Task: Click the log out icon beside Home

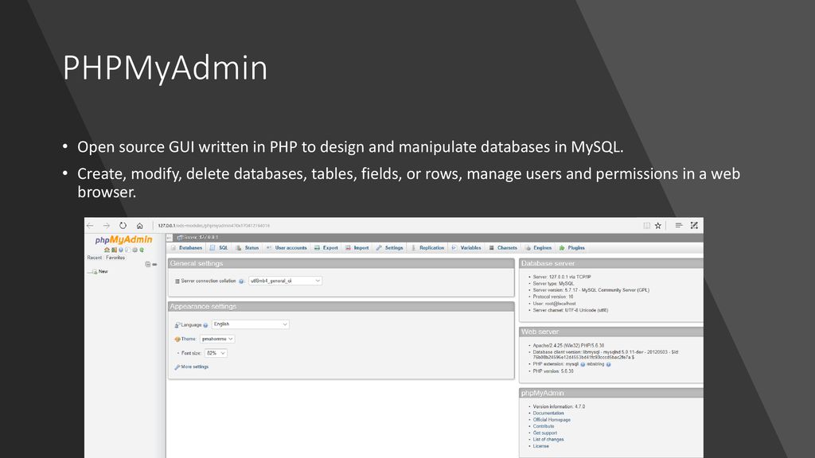Action: [114, 250]
